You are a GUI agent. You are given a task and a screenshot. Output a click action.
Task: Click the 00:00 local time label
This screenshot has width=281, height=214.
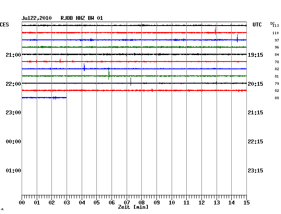point(13,142)
